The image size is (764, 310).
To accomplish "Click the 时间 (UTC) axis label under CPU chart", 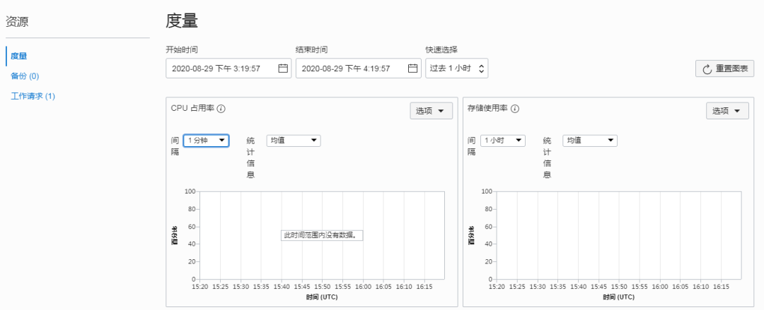I will coord(322,297).
